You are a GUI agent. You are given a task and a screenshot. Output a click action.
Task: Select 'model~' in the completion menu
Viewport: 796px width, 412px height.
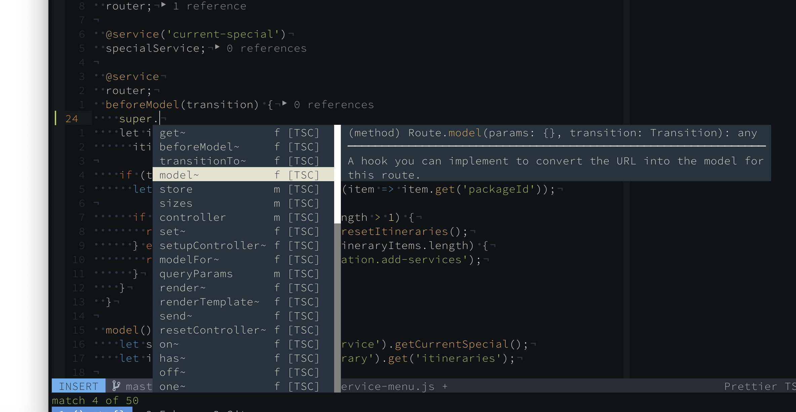(x=179, y=174)
